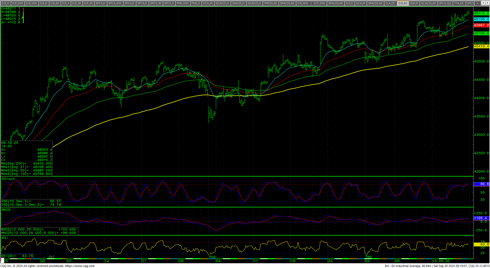490x268 pixels.
Task: Click the blue +105.4 MACD value tag
Action: click(481, 218)
